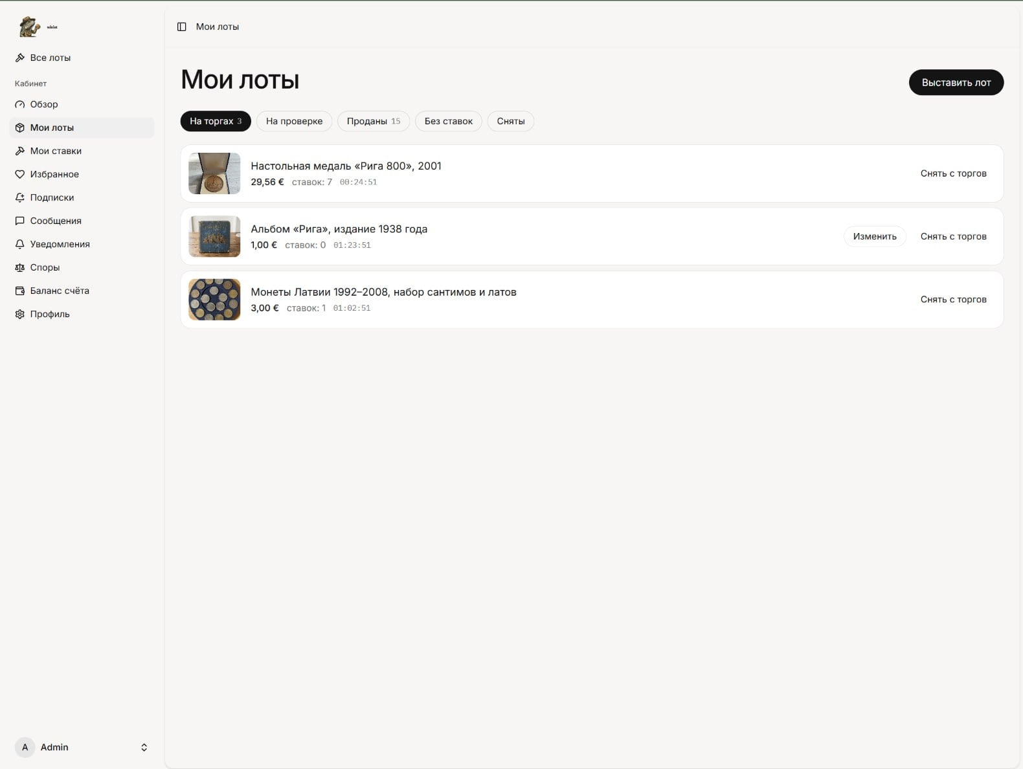Show the Без ставок tab
This screenshot has height=769, width=1023.
point(449,121)
